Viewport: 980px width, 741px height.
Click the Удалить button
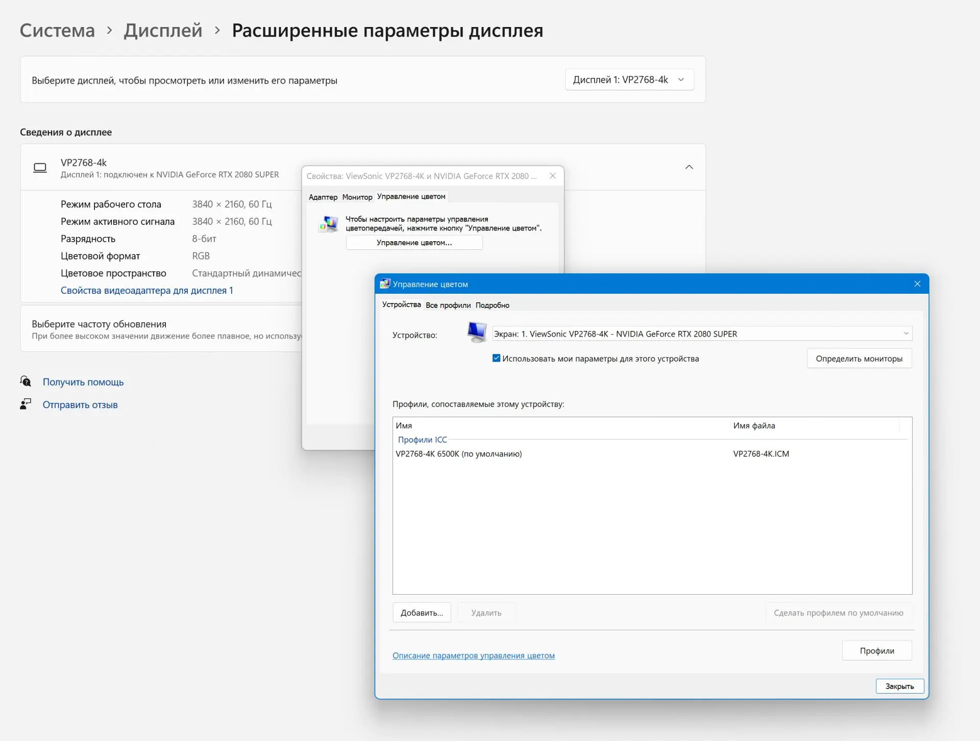(x=486, y=612)
